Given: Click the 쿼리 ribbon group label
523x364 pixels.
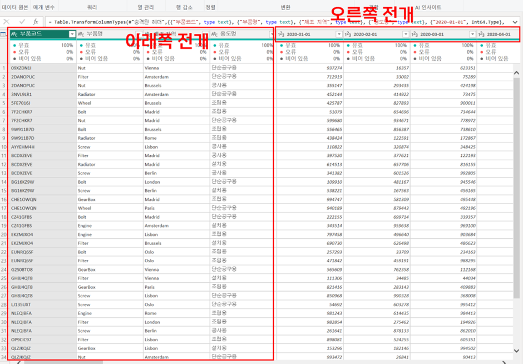Looking at the screenshot, I should point(92,7).
